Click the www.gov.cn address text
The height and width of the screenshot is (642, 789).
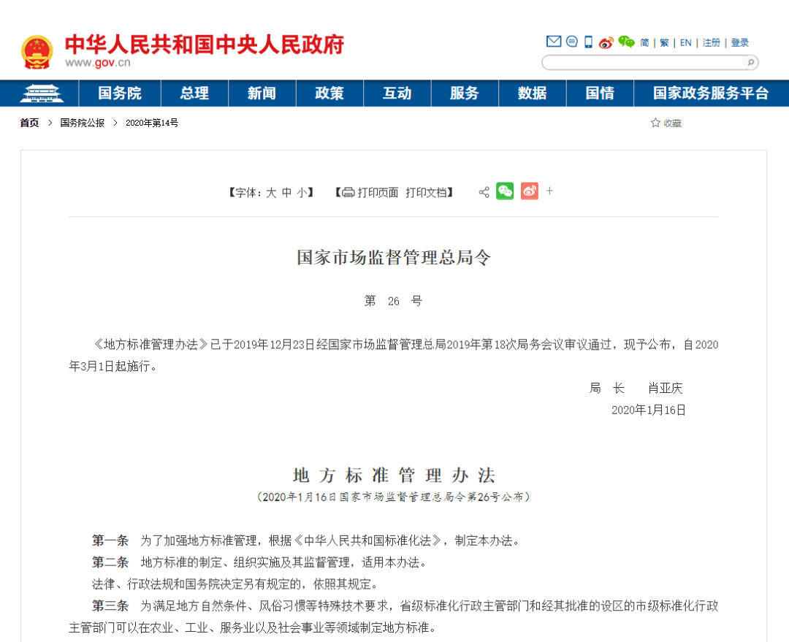coord(98,63)
